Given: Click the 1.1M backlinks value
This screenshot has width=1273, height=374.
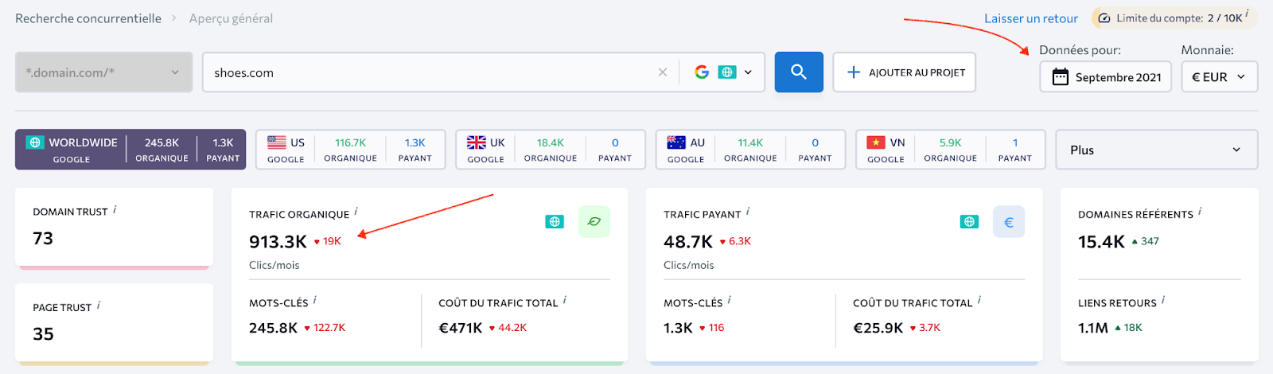Looking at the screenshot, I should coord(1093,328).
